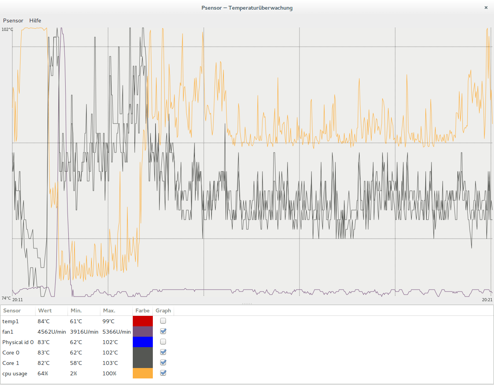Screen dimensions: 494x385
Task: Click the 103°C maximum of Core 1
Action: coord(110,363)
